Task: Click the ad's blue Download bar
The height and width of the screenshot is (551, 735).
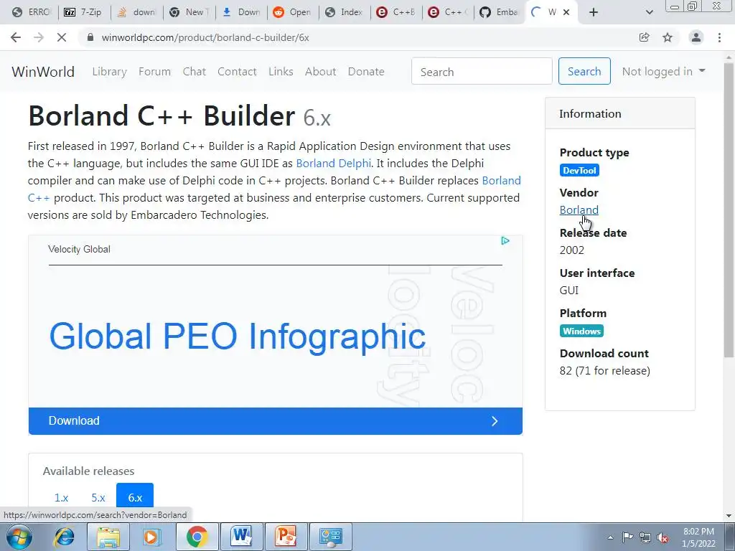Action: [x=276, y=420]
